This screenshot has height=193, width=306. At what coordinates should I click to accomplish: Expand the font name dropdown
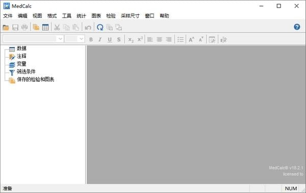[x=60, y=39]
